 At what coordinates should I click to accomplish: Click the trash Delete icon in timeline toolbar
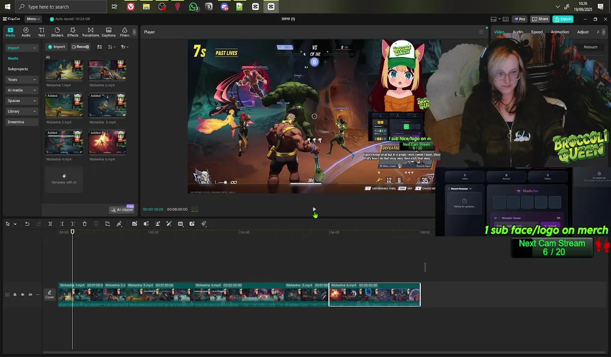[84, 224]
